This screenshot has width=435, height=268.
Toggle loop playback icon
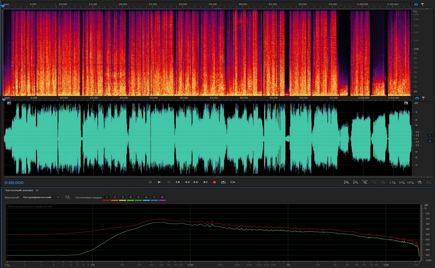[224, 182]
